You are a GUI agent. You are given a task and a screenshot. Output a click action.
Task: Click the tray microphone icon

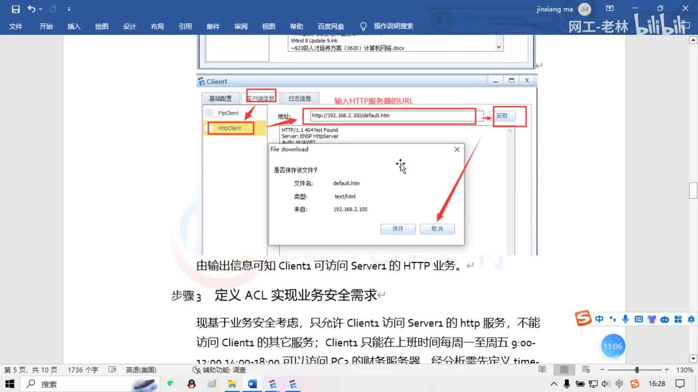[568, 384]
